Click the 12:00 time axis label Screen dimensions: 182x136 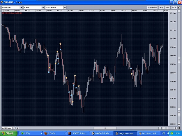point(92,11)
